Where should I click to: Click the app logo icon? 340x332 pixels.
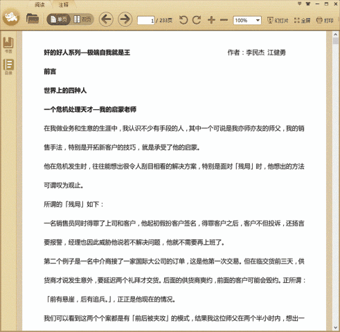11,17
